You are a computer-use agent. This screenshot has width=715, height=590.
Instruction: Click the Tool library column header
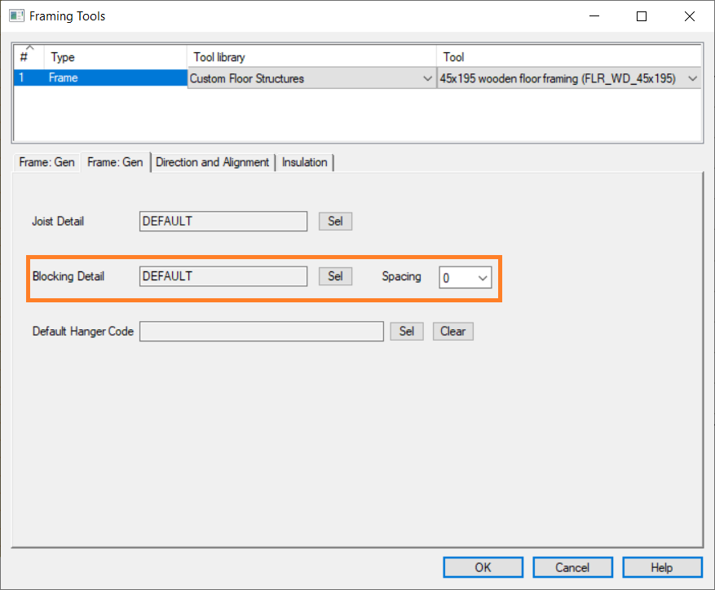[311, 57]
